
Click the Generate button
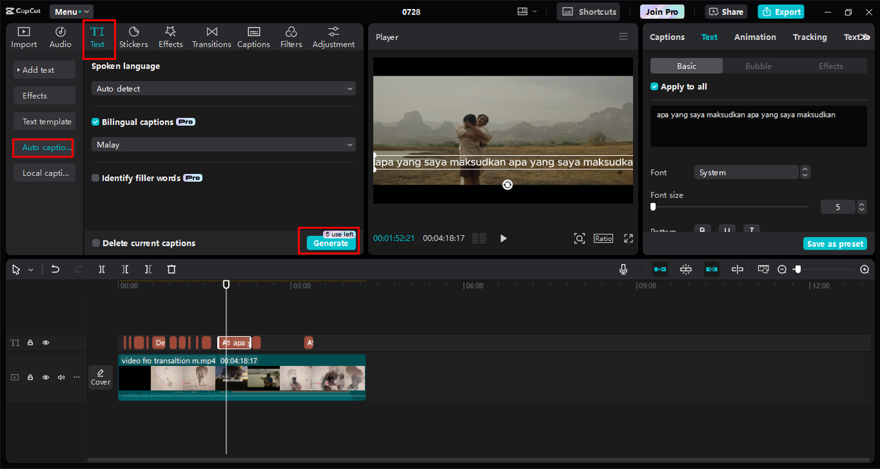coord(331,243)
